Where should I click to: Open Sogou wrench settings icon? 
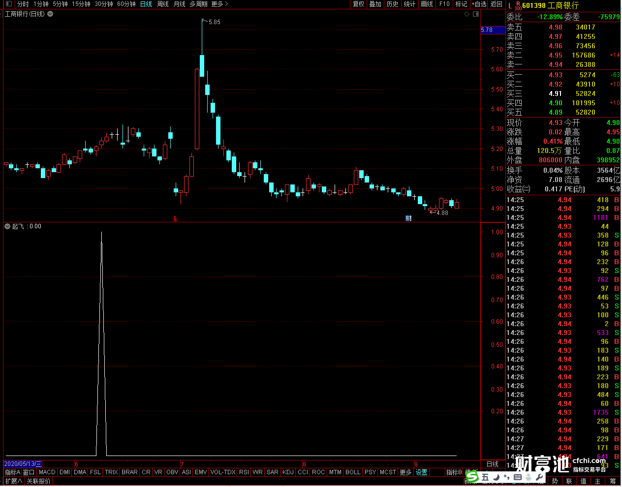(539, 477)
